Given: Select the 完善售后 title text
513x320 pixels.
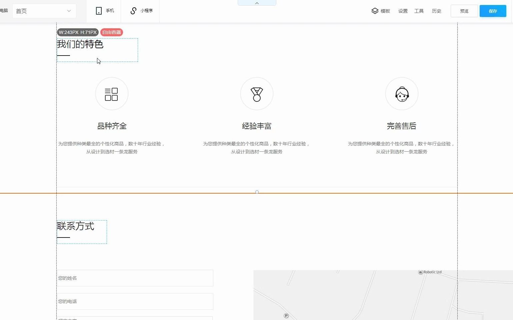Looking at the screenshot, I should (402, 126).
